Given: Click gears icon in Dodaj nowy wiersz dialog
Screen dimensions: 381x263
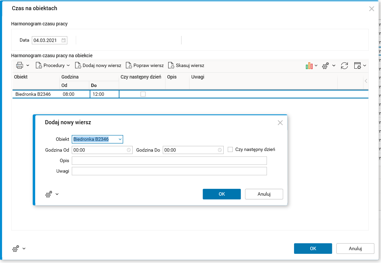Looking at the screenshot, I should coord(49,194).
